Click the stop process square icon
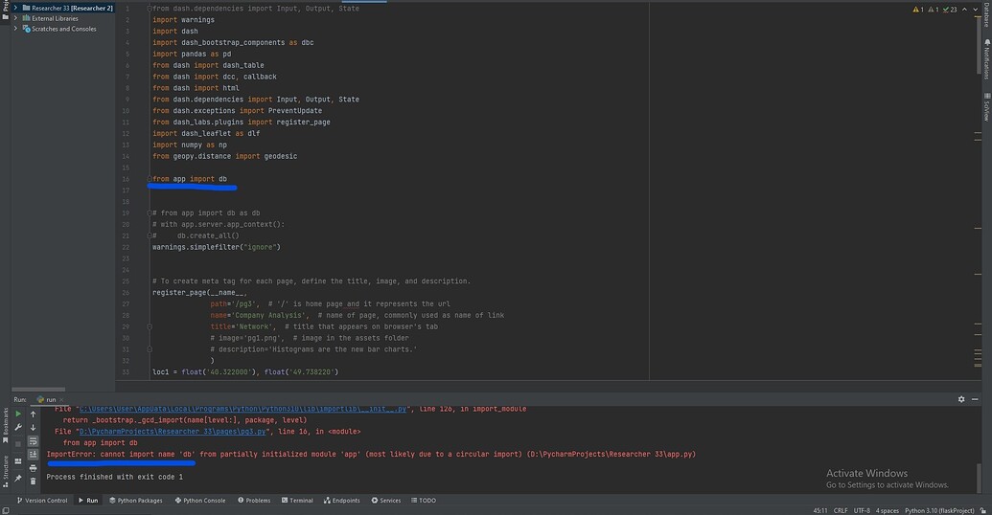This screenshot has width=992, height=515. click(x=17, y=444)
